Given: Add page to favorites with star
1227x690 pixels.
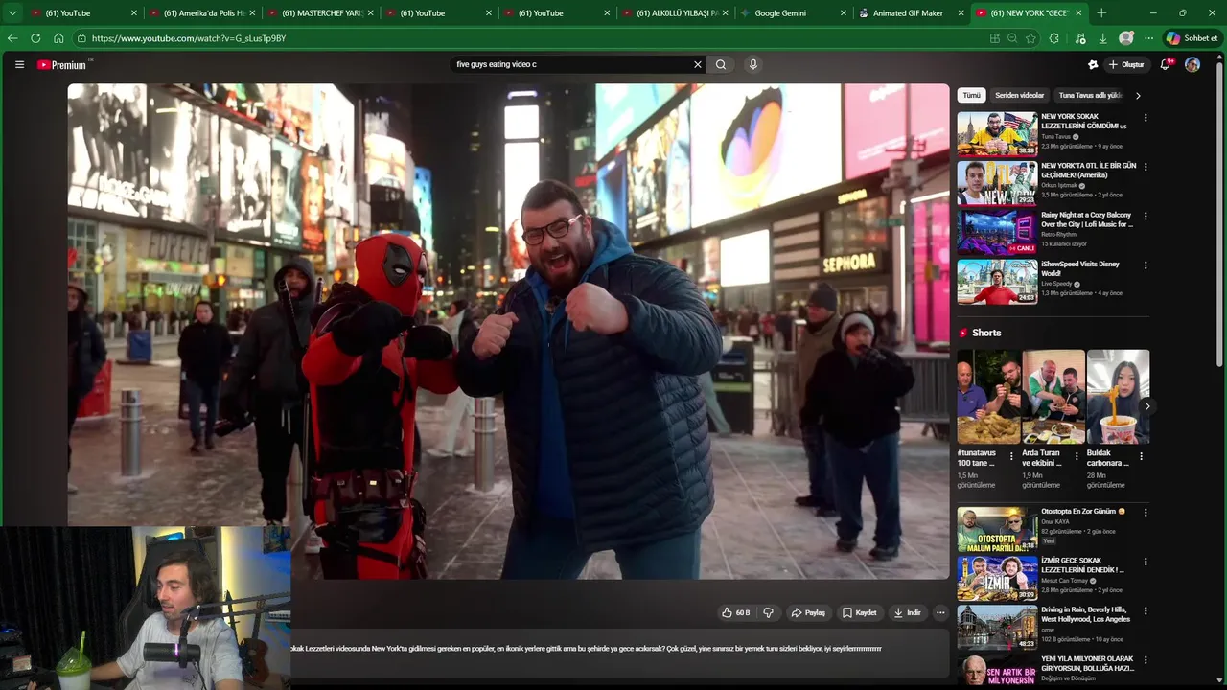Looking at the screenshot, I should [1030, 38].
